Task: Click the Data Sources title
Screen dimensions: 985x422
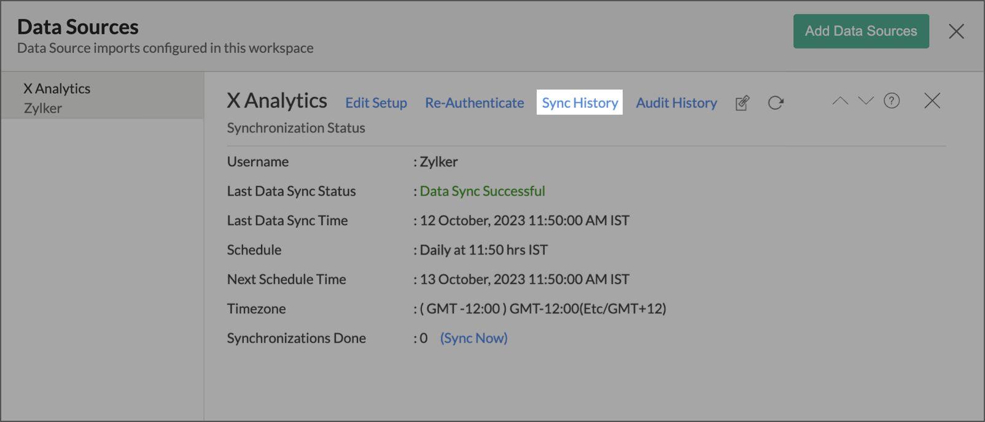Action: point(78,27)
